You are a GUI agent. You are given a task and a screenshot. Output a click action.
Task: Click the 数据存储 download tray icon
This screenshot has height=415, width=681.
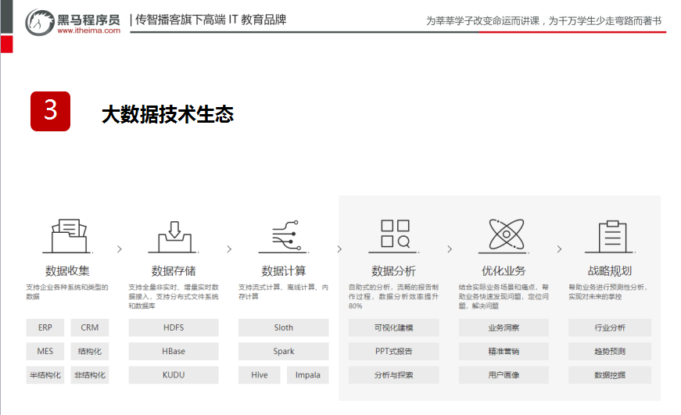(174, 234)
